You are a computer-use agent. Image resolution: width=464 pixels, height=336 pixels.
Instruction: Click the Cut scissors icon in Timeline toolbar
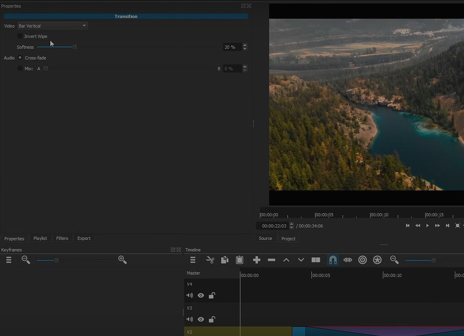point(210,260)
